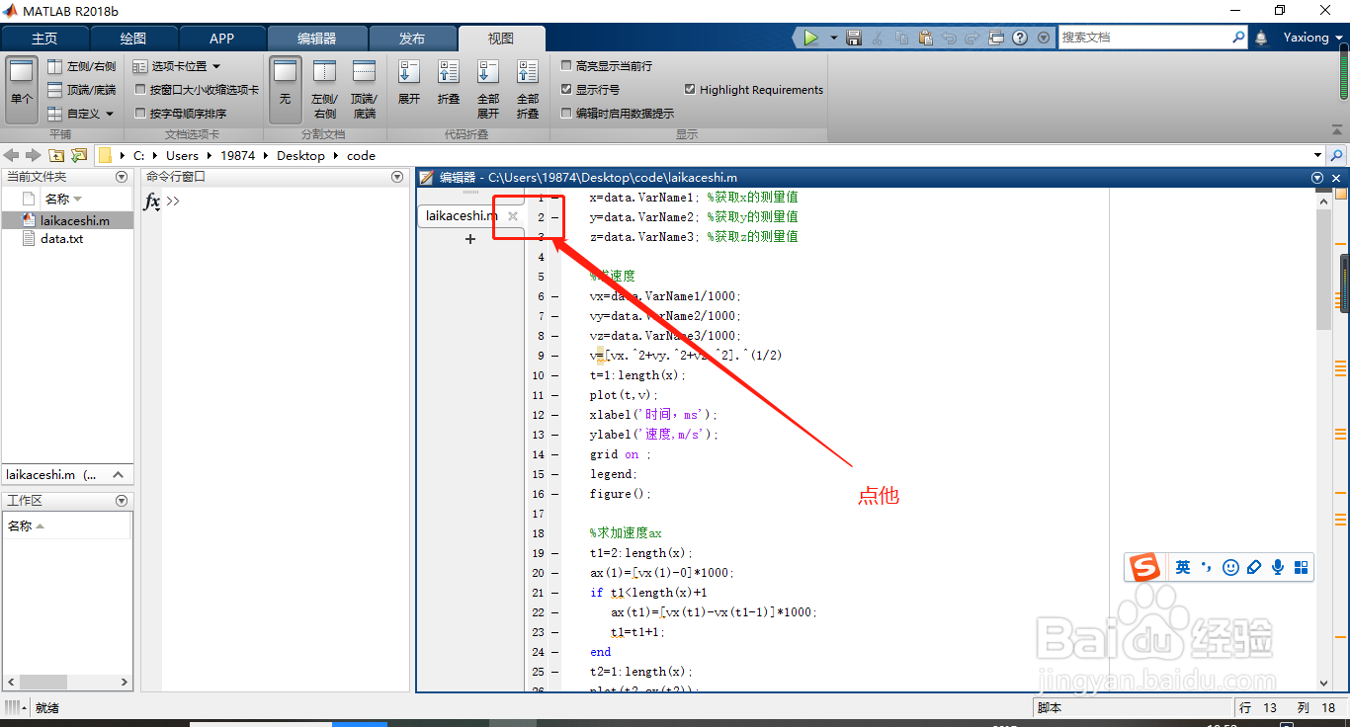This screenshot has width=1350, height=727.
Task: Open the 自定义 tile layout dropdown
Action: pos(81,114)
